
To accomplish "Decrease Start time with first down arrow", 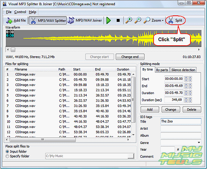I will pos(186,80).
